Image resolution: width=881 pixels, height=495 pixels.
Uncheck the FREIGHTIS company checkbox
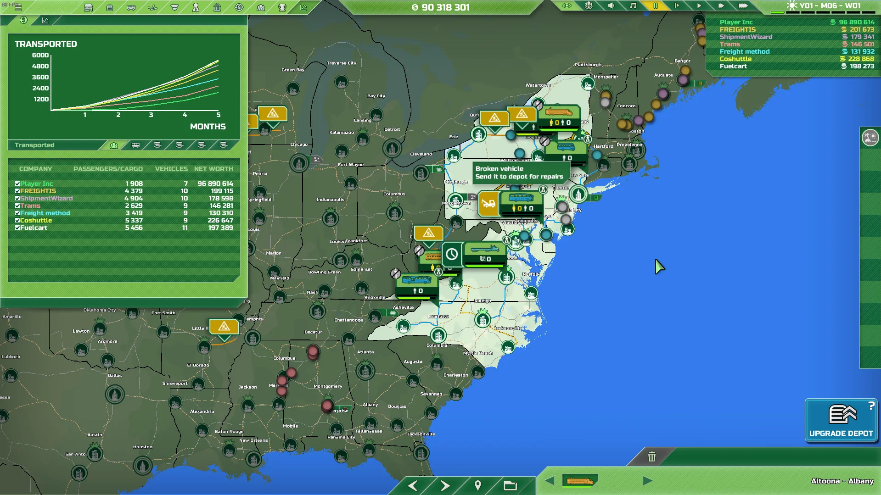(17, 191)
